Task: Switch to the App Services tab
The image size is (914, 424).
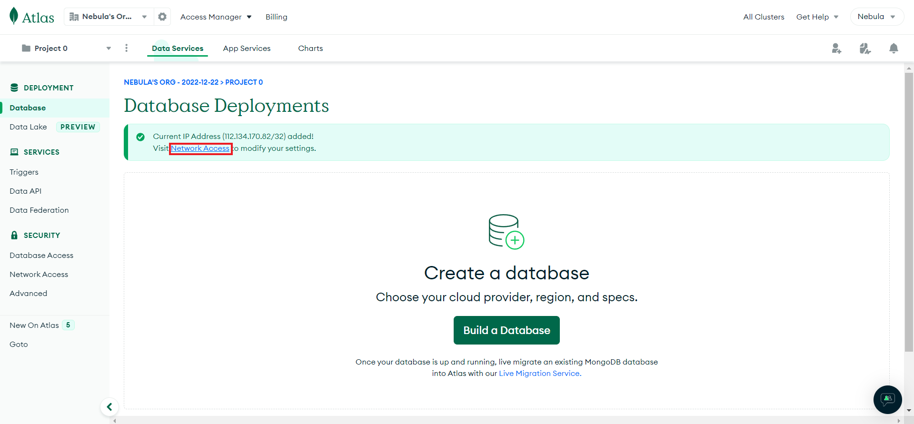Action: pyautogui.click(x=247, y=48)
